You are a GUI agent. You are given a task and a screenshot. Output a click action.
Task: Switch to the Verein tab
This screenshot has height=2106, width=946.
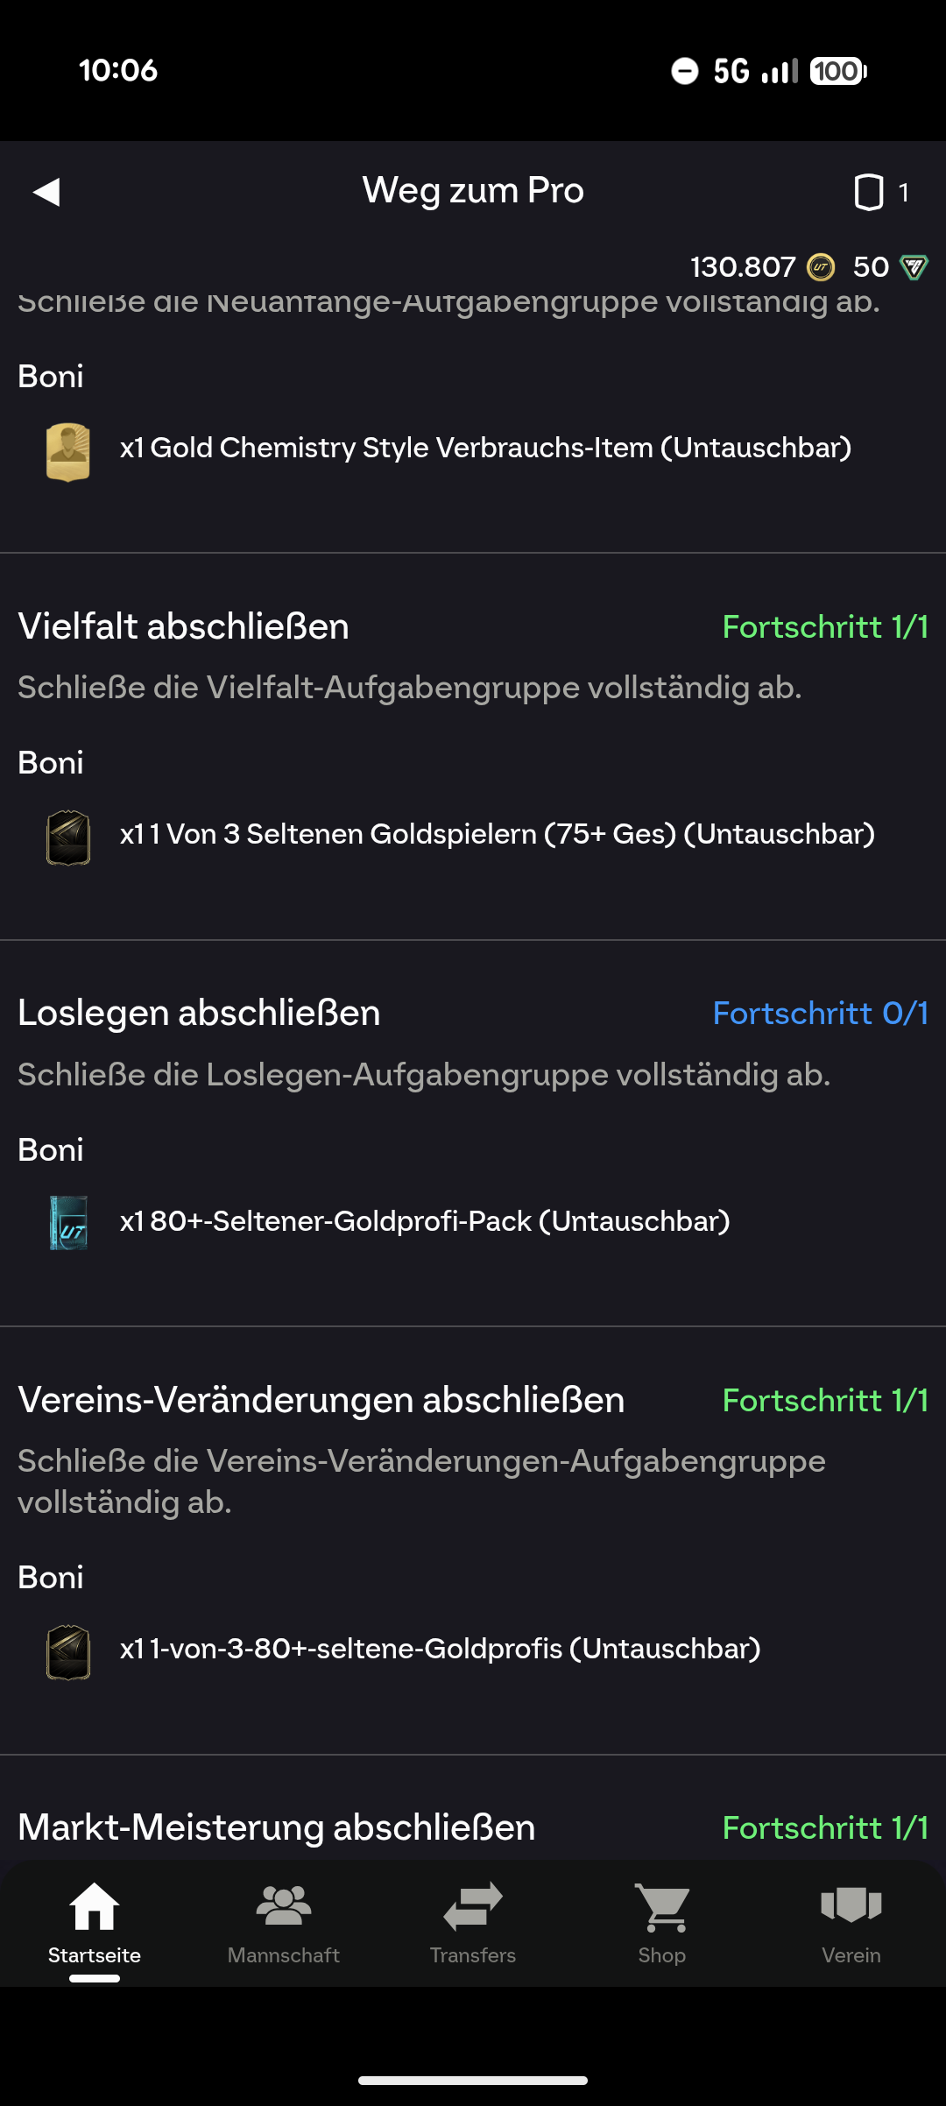[851, 1924]
